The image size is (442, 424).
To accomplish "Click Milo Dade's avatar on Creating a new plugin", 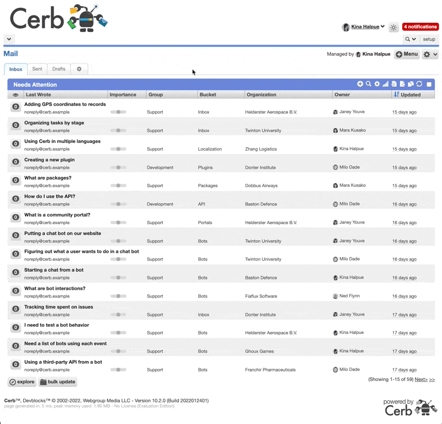I will pos(335,167).
